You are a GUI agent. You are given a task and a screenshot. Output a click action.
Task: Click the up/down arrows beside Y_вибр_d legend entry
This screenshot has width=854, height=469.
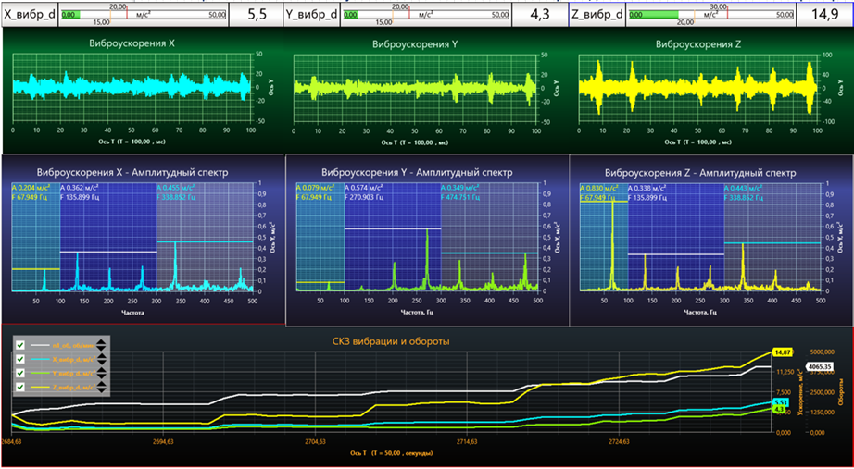click(102, 373)
